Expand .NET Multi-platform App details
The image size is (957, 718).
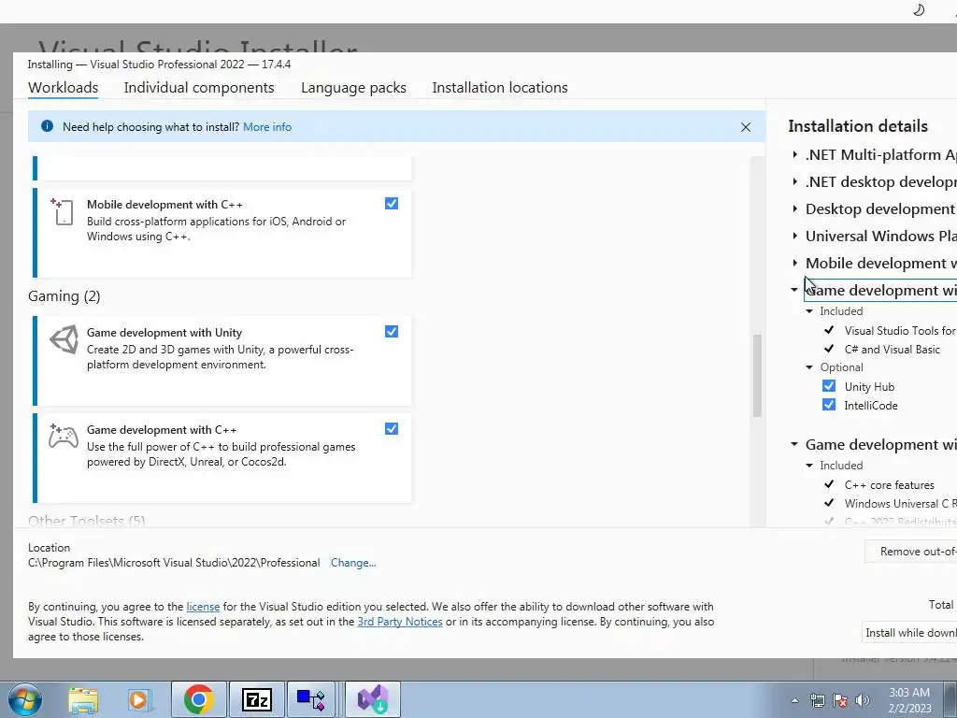(x=794, y=154)
